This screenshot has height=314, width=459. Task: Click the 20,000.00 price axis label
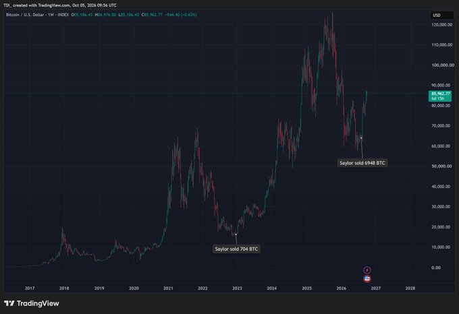click(x=441, y=226)
